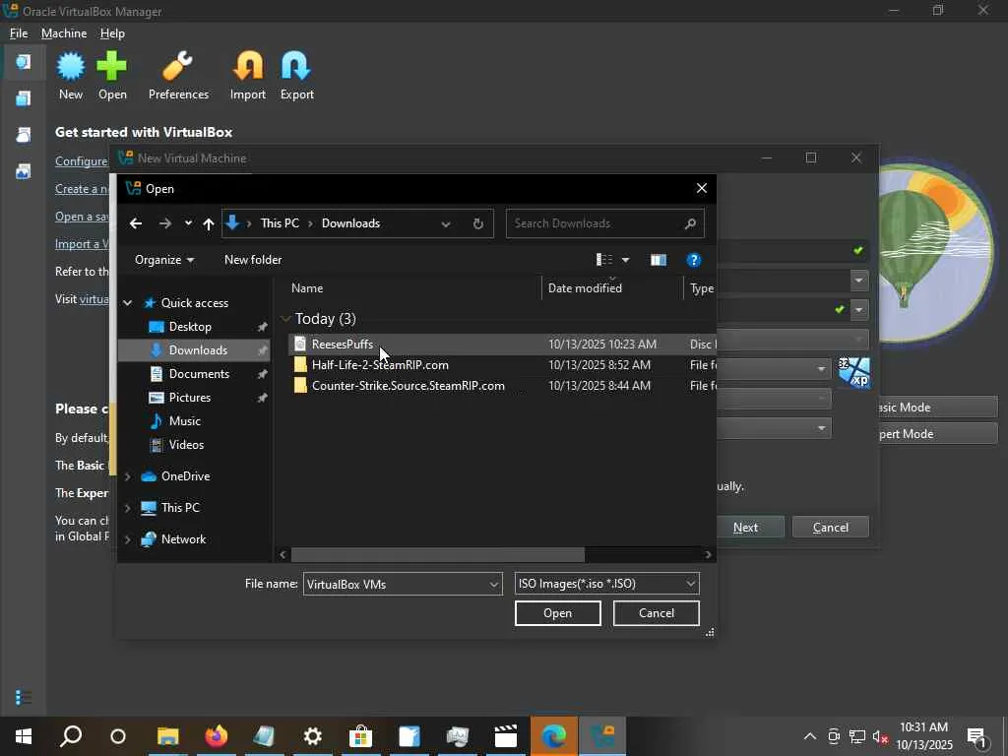This screenshot has width=1008, height=756.
Task: Open Pictures in Quick access
Action: (x=190, y=398)
